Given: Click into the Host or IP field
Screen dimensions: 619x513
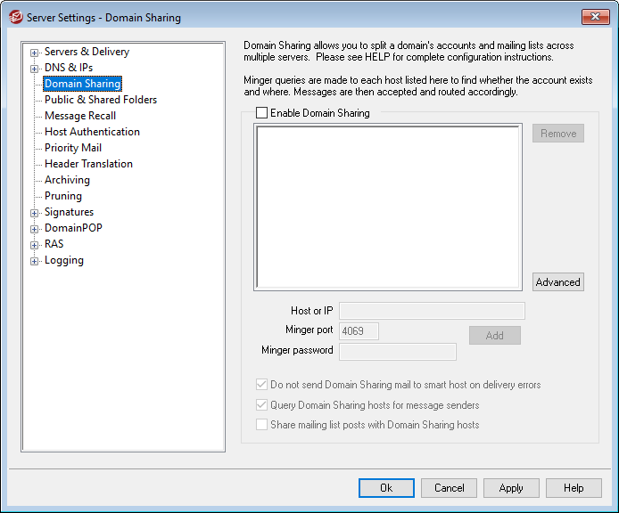Looking at the screenshot, I should (432, 311).
